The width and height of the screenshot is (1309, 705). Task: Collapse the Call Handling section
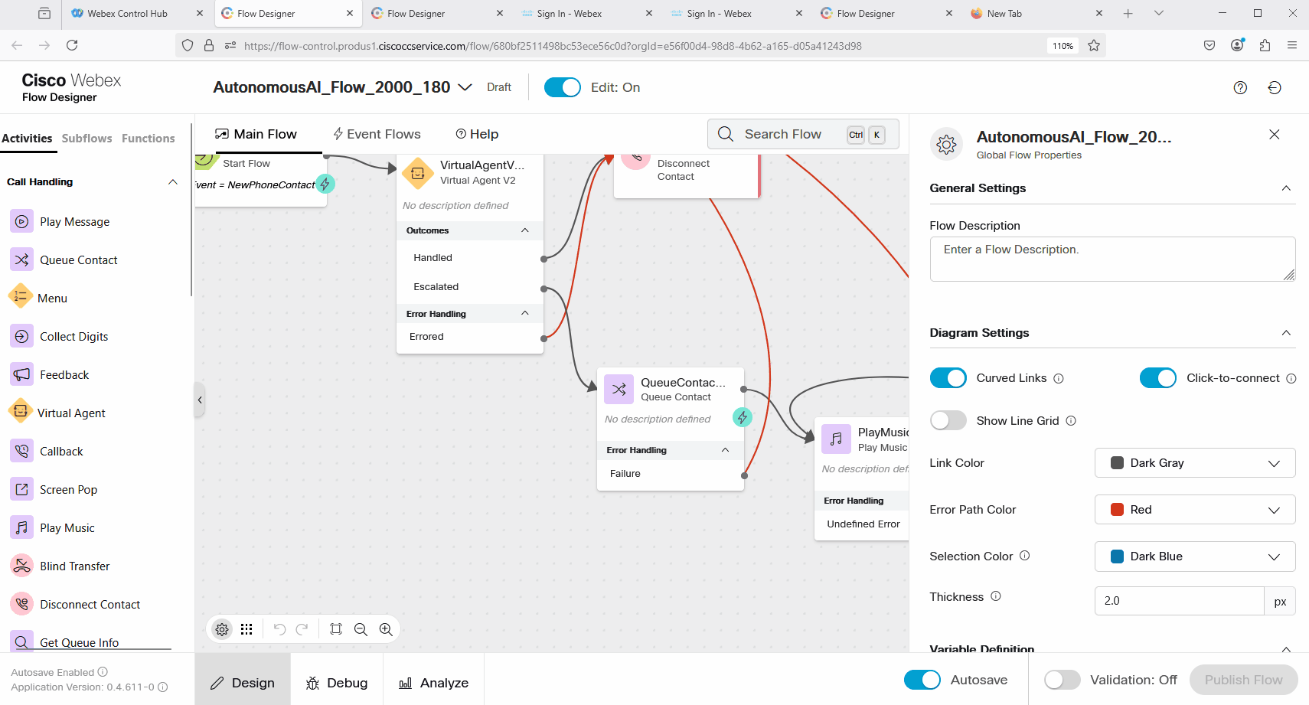tap(173, 182)
